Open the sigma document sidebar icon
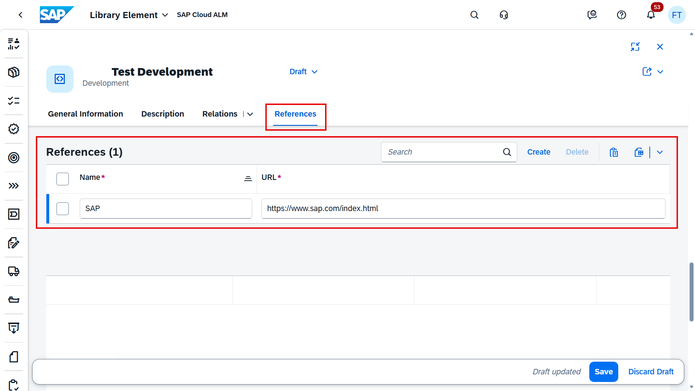 [x=14, y=214]
